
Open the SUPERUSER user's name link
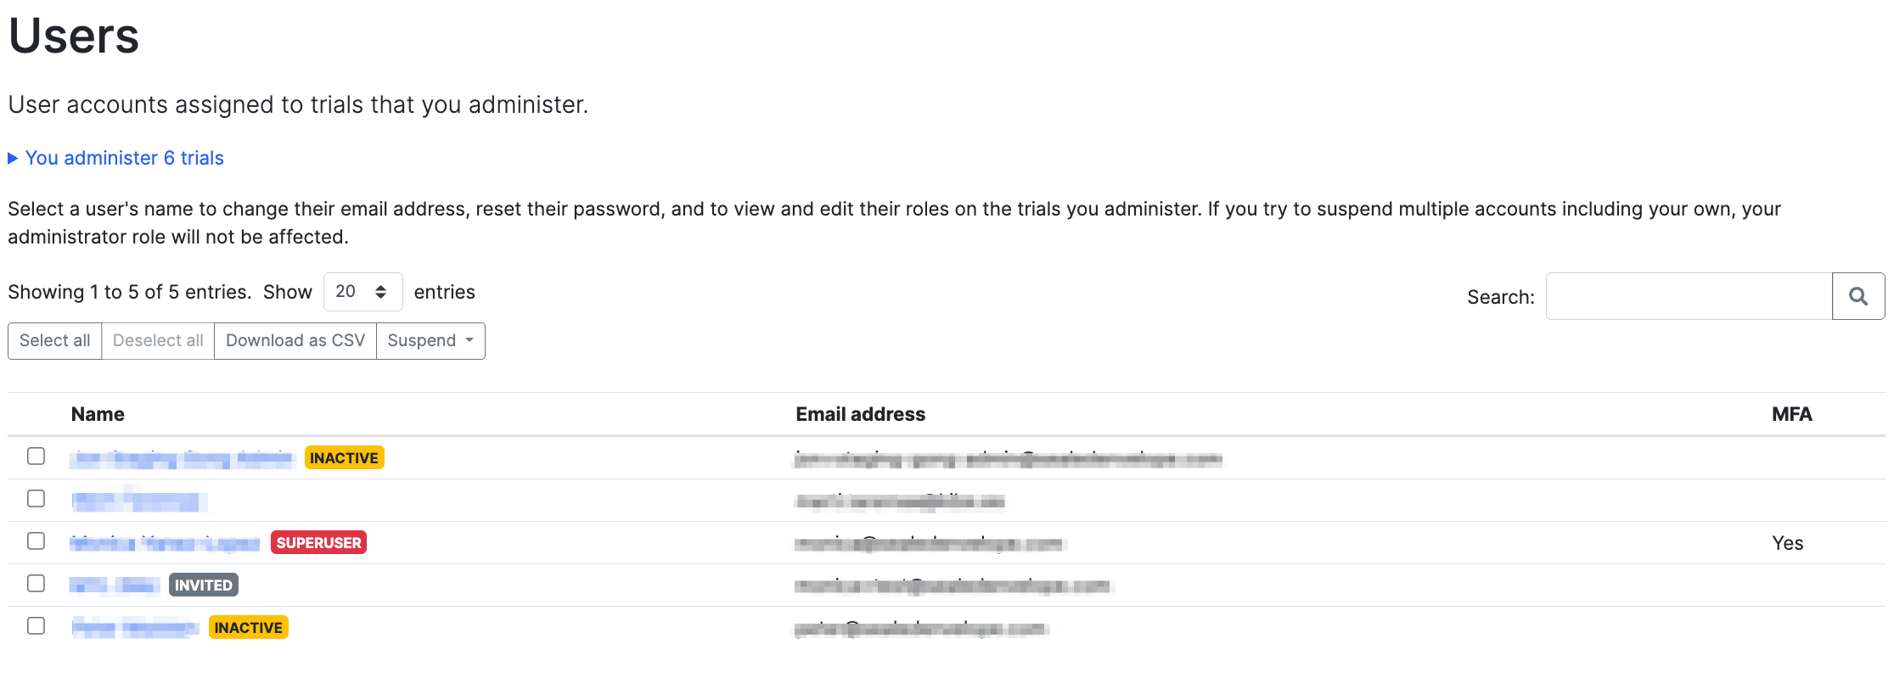tap(165, 543)
